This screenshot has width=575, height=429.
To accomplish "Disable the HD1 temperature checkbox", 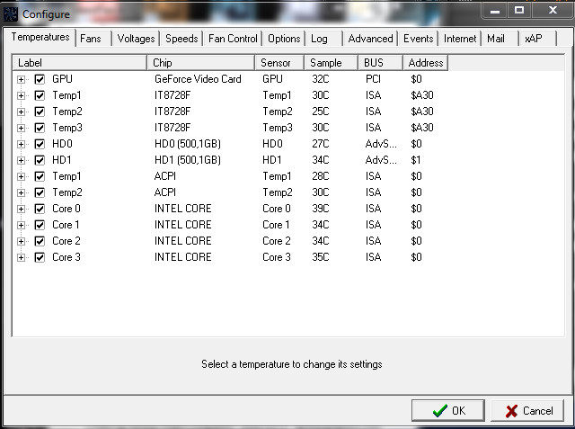I will click(x=40, y=160).
